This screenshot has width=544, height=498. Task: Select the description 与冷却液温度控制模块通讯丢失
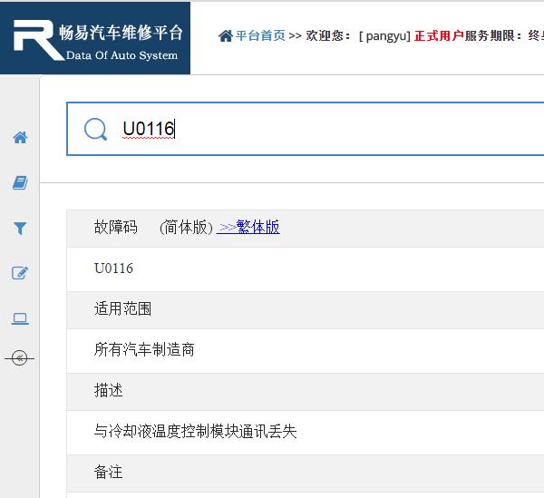[195, 432]
